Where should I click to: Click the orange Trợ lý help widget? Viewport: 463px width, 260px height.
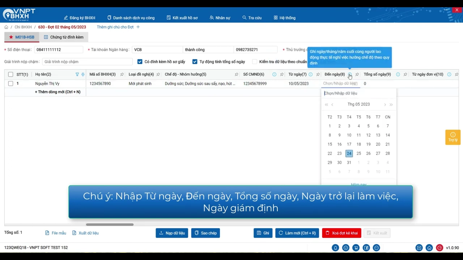tap(453, 137)
